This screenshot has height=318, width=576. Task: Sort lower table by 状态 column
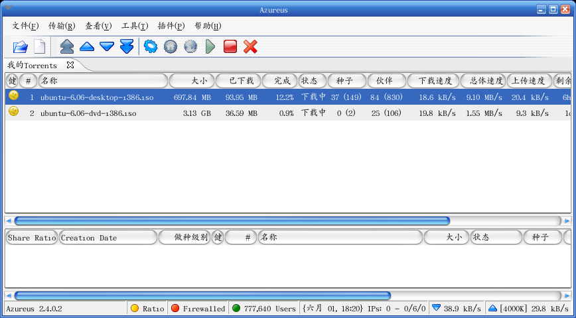(496, 238)
